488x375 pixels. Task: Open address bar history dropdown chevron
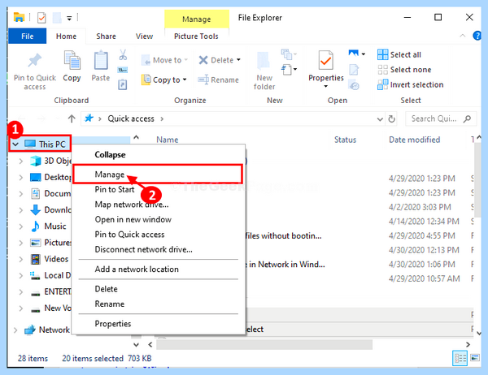[380, 119]
